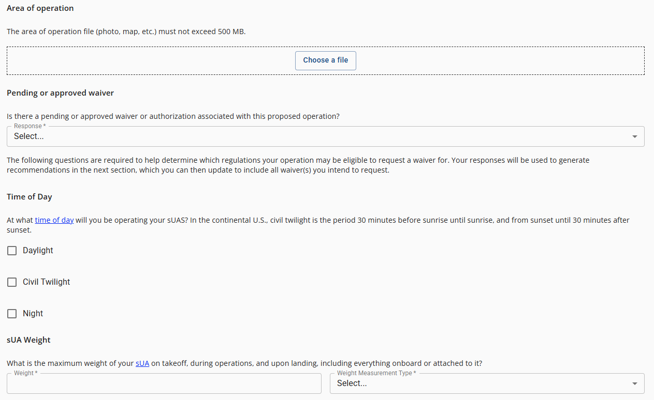
Task: Check the Daylight checkbox
Action: click(12, 251)
